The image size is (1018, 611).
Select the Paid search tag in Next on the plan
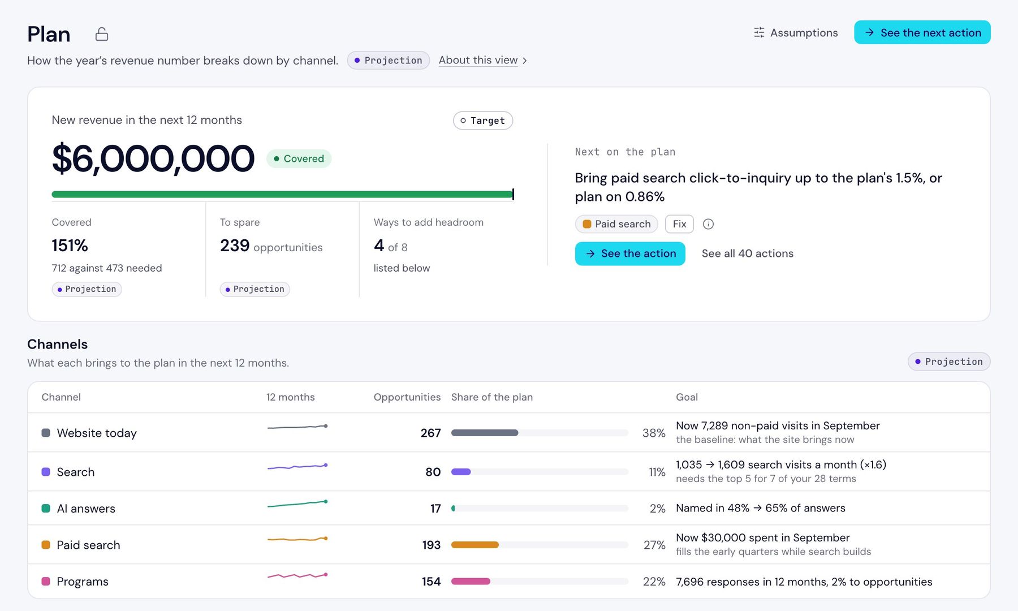(616, 224)
